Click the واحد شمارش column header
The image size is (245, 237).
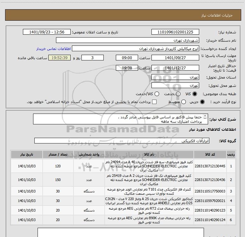(89, 154)
